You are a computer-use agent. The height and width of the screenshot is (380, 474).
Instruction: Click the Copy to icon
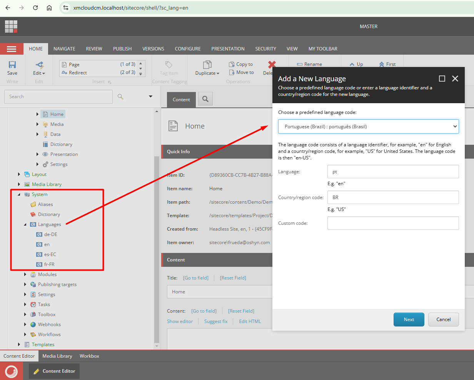(x=232, y=64)
